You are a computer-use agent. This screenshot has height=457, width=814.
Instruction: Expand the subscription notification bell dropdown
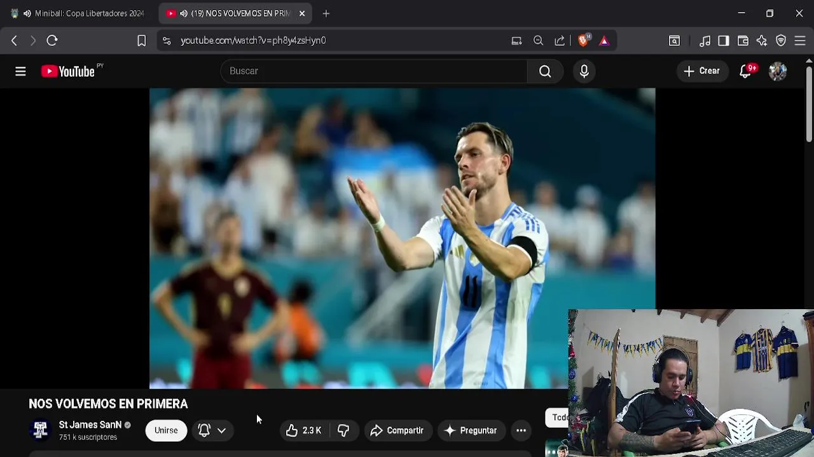212,430
